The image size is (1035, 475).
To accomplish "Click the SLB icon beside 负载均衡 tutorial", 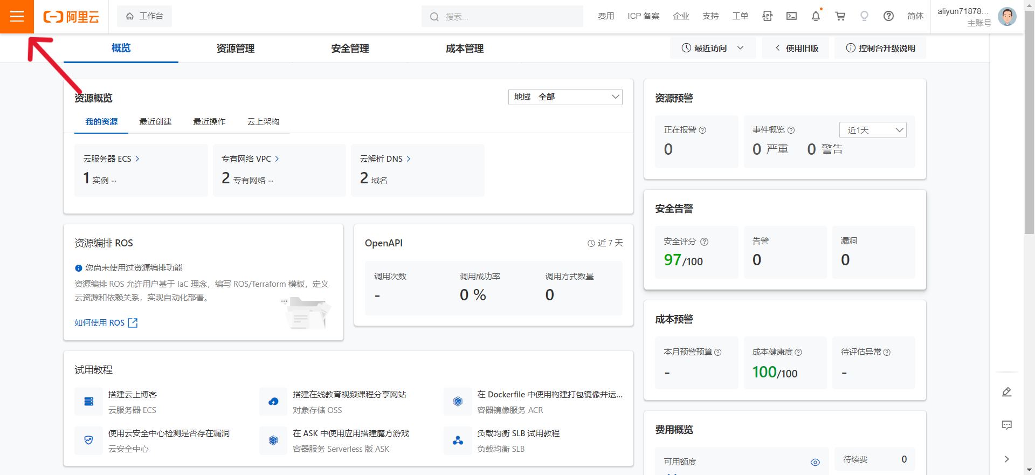I will 458,440.
